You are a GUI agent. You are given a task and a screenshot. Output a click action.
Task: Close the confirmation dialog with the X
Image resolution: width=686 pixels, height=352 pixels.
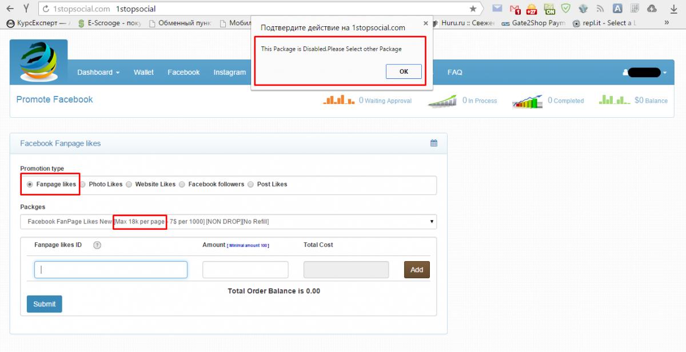point(425,24)
